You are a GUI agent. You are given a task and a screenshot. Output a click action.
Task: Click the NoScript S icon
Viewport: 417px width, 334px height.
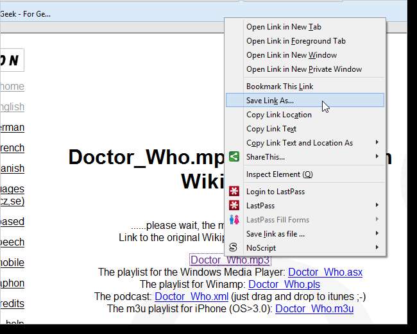pyautogui.click(x=233, y=247)
